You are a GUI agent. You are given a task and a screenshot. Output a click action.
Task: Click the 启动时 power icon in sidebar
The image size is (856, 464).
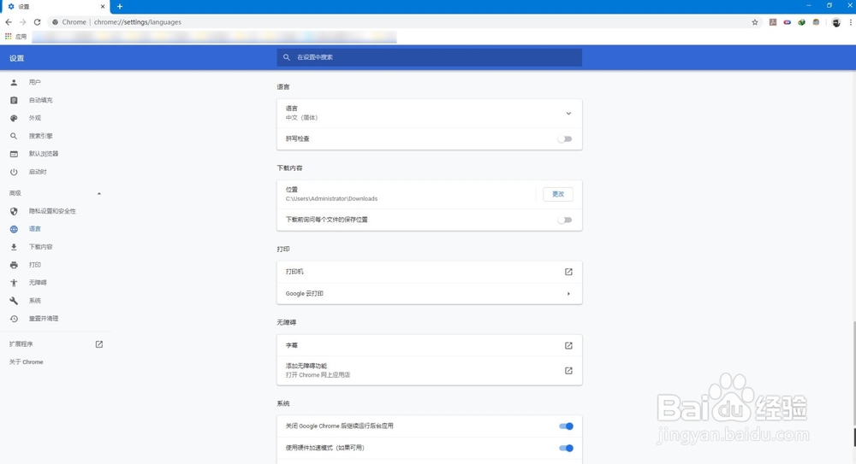(15, 172)
